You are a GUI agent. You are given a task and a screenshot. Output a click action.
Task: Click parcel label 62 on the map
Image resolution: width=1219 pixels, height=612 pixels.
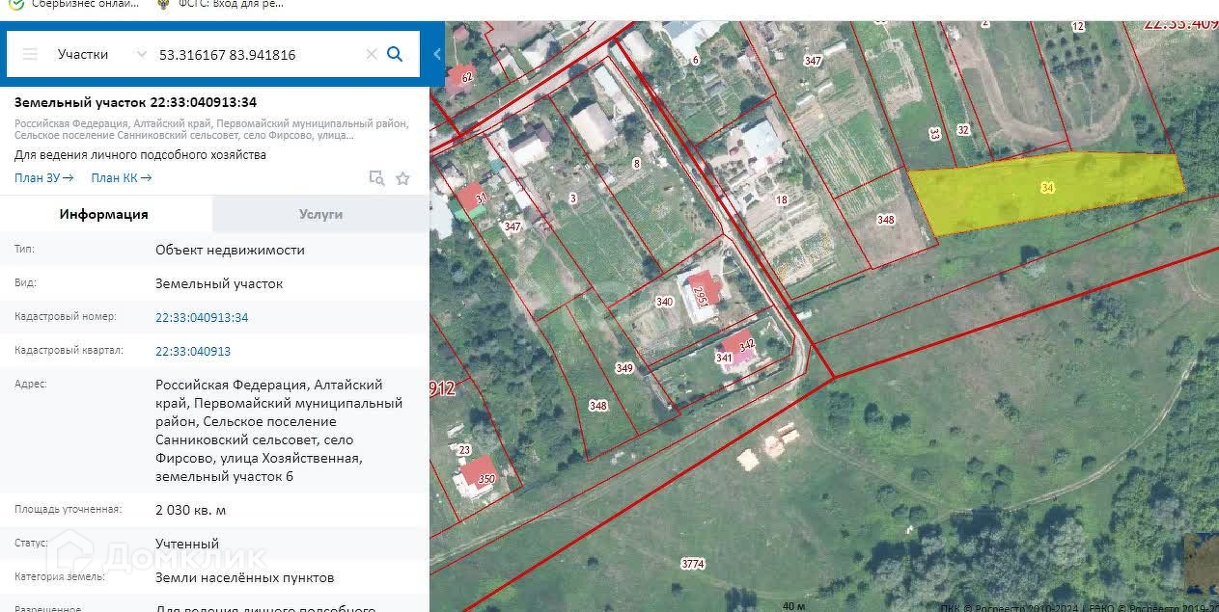pos(467,77)
